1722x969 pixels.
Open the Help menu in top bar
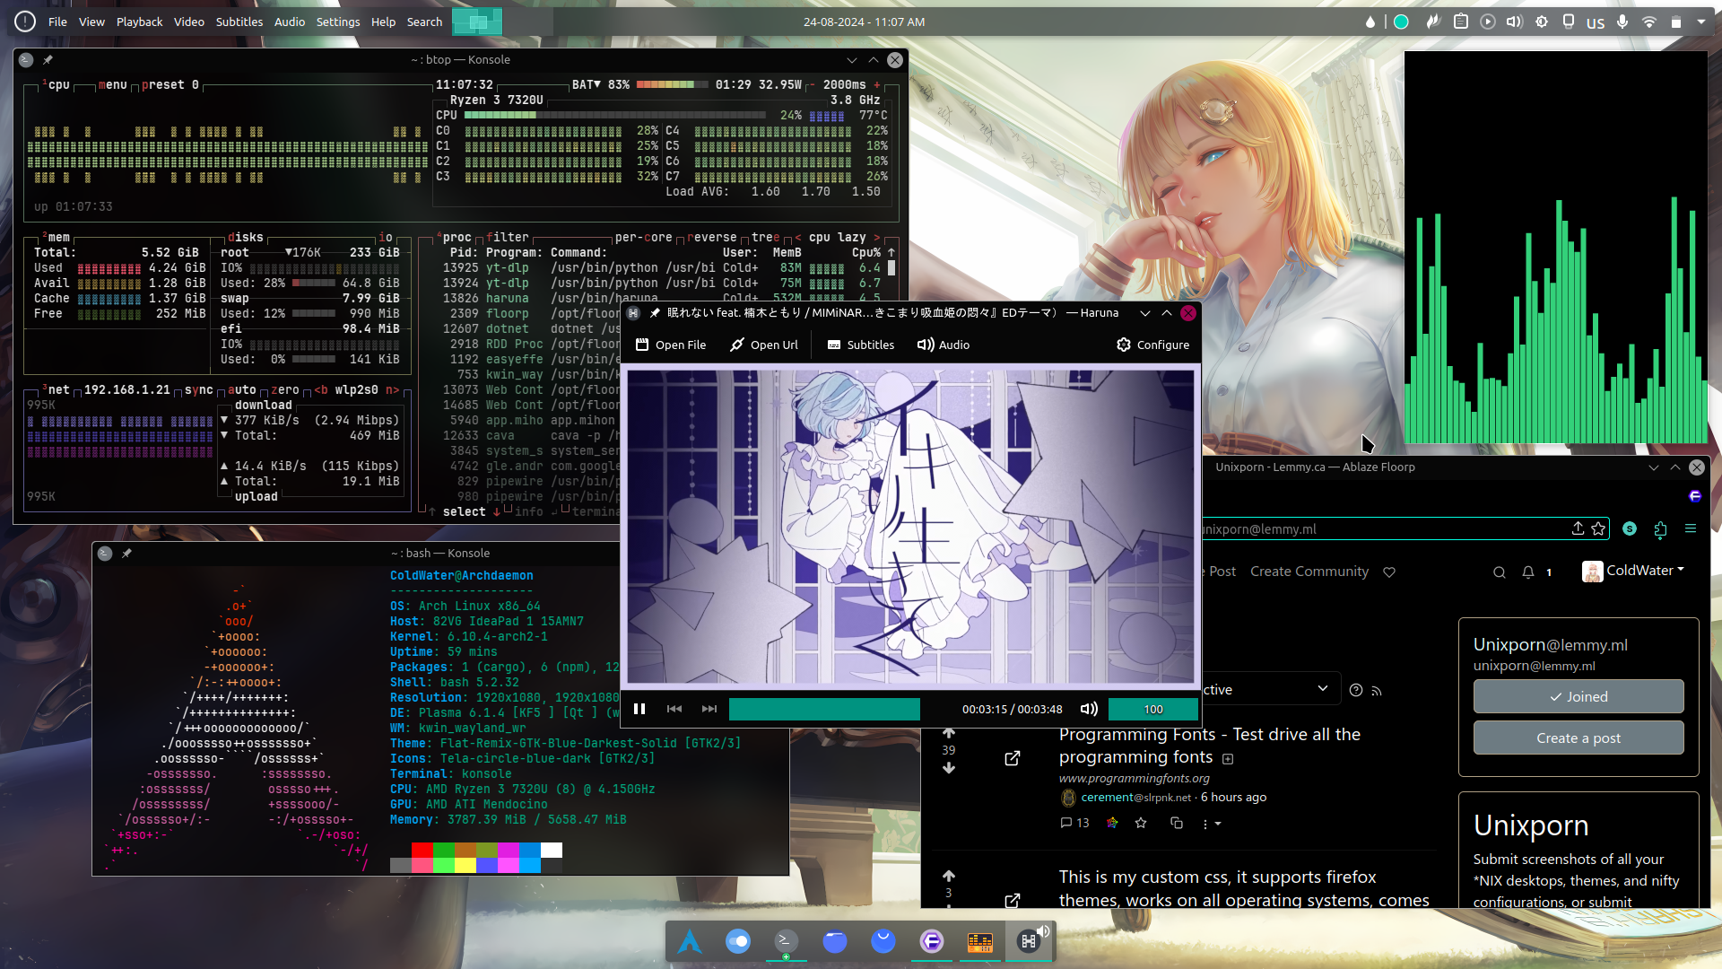click(x=383, y=22)
